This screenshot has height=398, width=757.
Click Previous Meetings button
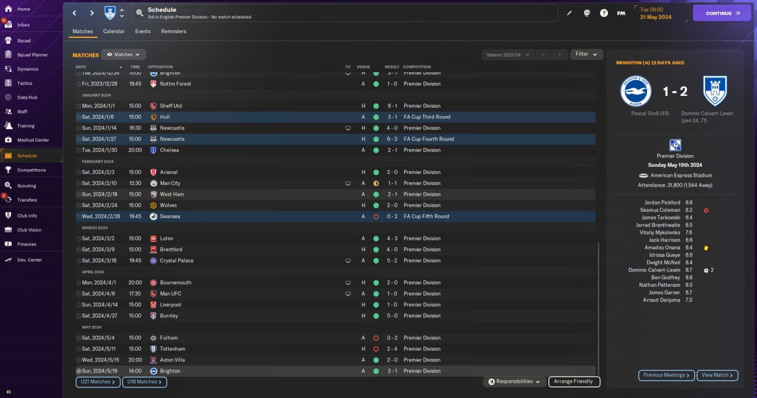click(667, 375)
